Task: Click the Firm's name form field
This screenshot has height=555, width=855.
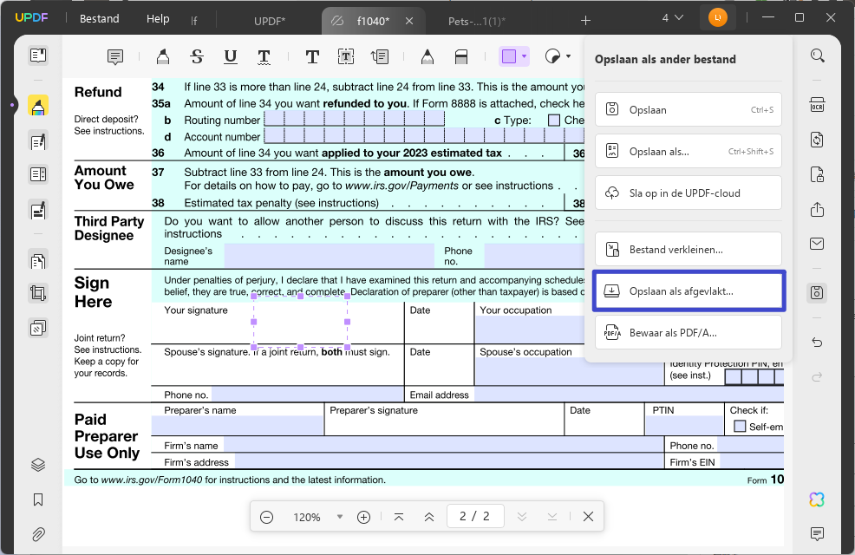Action: click(443, 445)
